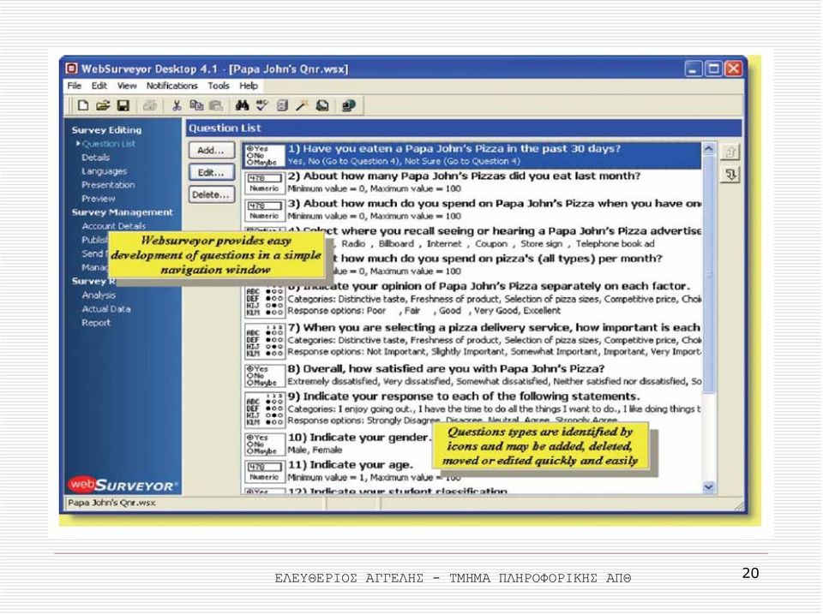The width and height of the screenshot is (823, 614).
Task: Open Preview under Survey Editing
Action: (98, 198)
